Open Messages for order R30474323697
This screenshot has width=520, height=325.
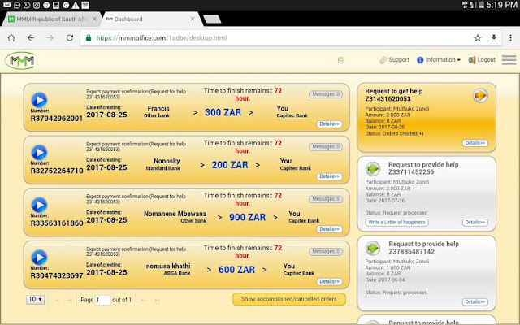tap(326, 251)
